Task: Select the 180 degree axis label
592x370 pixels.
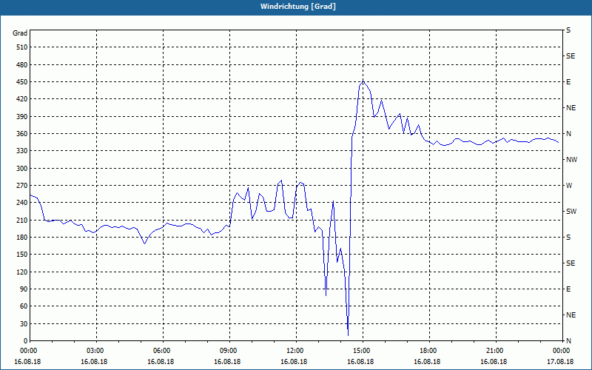Action: click(22, 238)
